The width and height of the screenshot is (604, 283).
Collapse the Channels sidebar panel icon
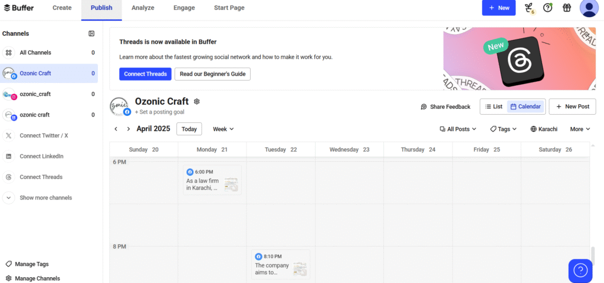point(91,34)
